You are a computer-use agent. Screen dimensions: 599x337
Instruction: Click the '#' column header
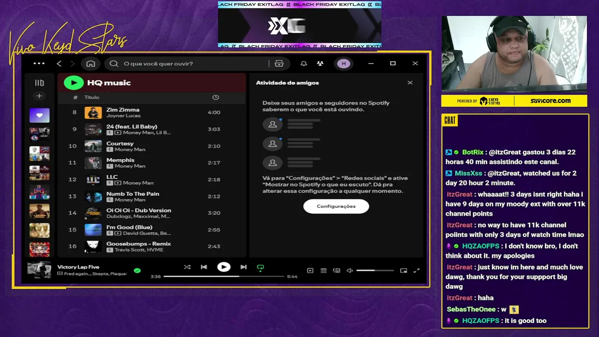tap(75, 97)
